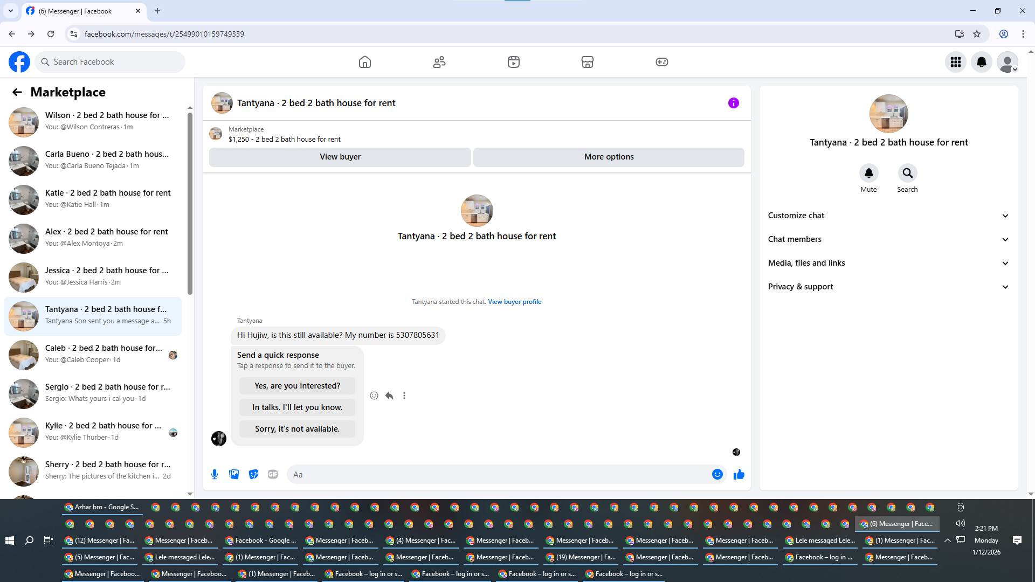Toggle conversation information panel icon

(x=733, y=103)
